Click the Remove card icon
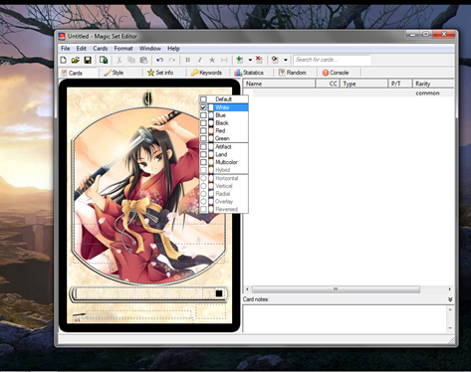471x372 pixels. pyautogui.click(x=259, y=60)
